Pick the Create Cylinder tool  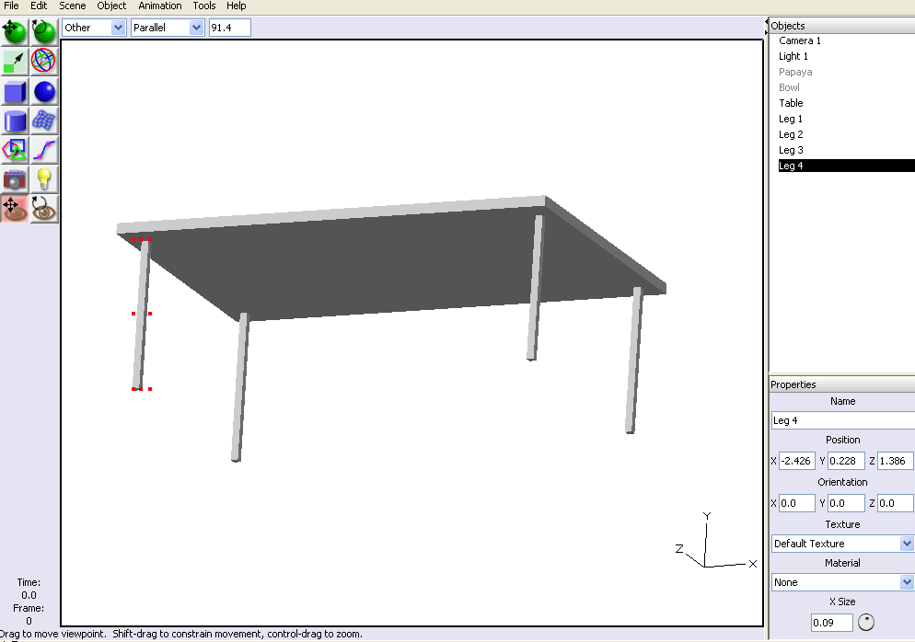coord(15,120)
